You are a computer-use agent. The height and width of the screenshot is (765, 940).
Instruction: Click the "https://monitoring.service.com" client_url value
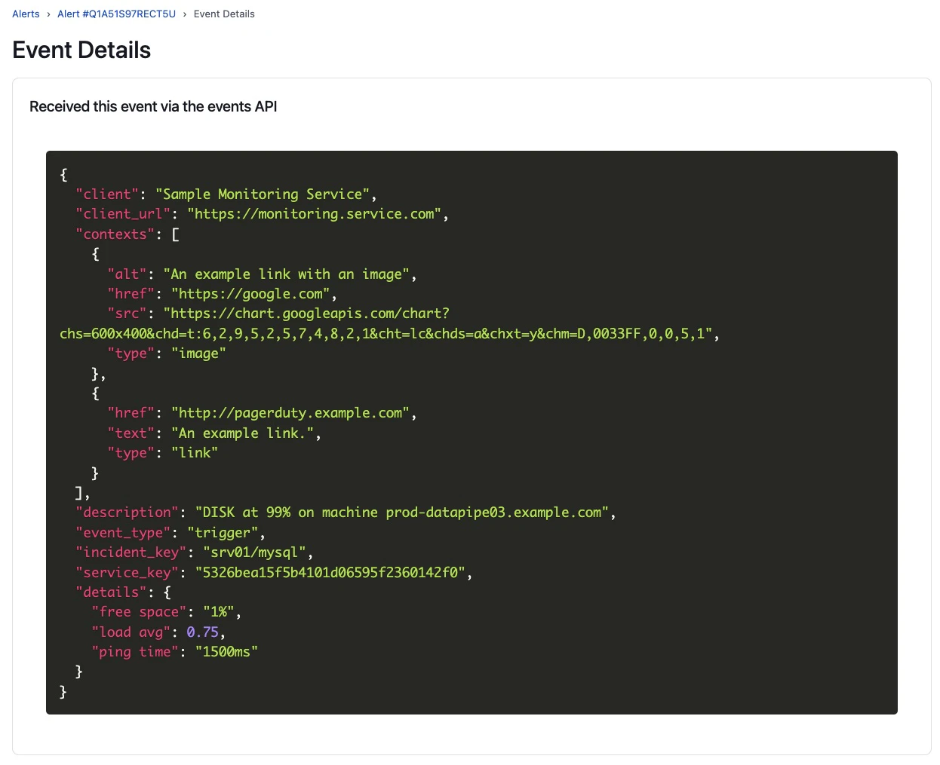click(x=314, y=214)
